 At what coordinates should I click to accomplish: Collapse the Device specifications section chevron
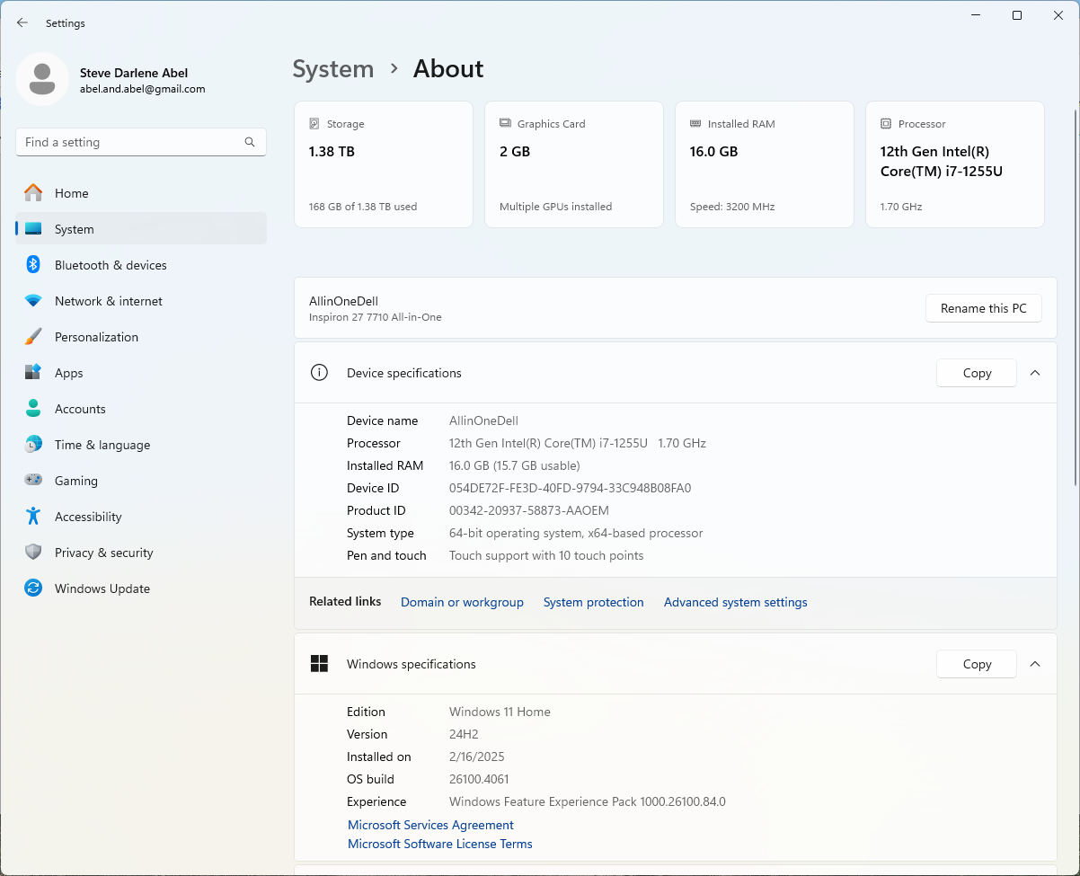click(x=1035, y=373)
